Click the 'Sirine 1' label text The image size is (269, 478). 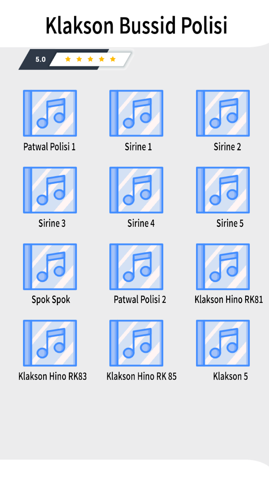pyautogui.click(x=138, y=147)
